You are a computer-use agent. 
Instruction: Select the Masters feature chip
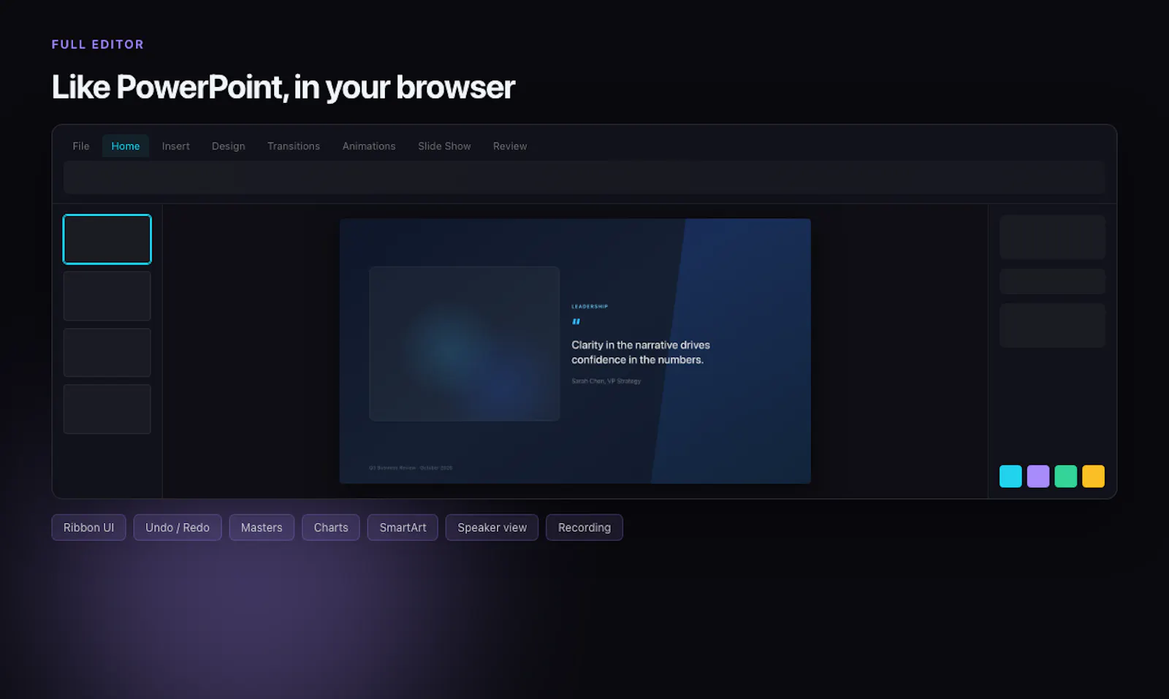262,527
